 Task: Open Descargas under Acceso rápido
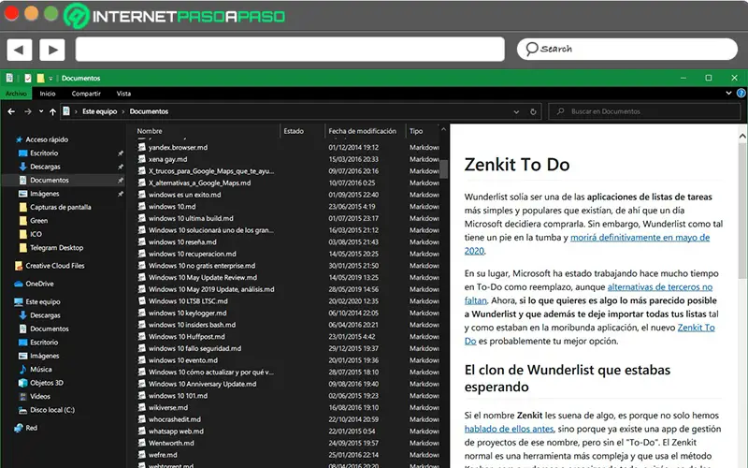[45, 167]
